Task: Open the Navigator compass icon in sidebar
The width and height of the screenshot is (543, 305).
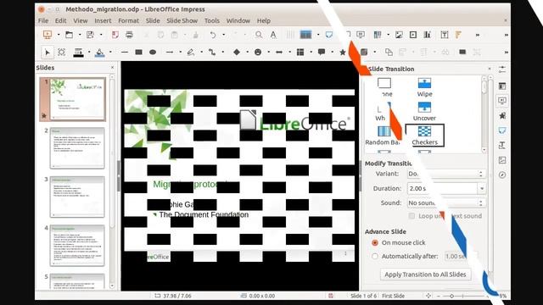Action: click(502, 175)
